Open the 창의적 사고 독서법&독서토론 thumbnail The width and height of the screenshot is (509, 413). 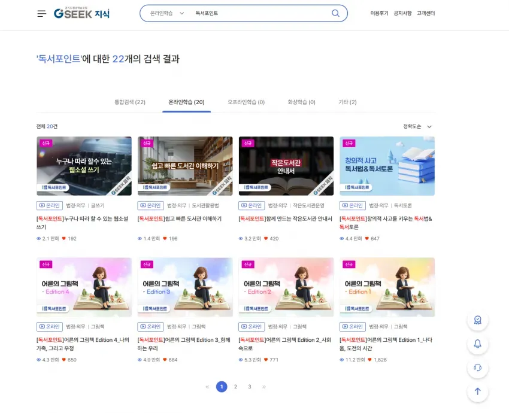click(387, 166)
